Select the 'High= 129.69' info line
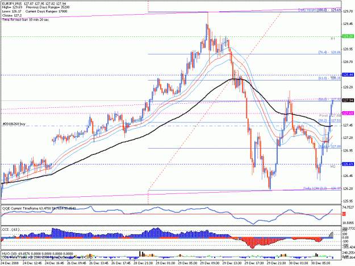This screenshot has height=266, width=355. (x=12, y=7)
